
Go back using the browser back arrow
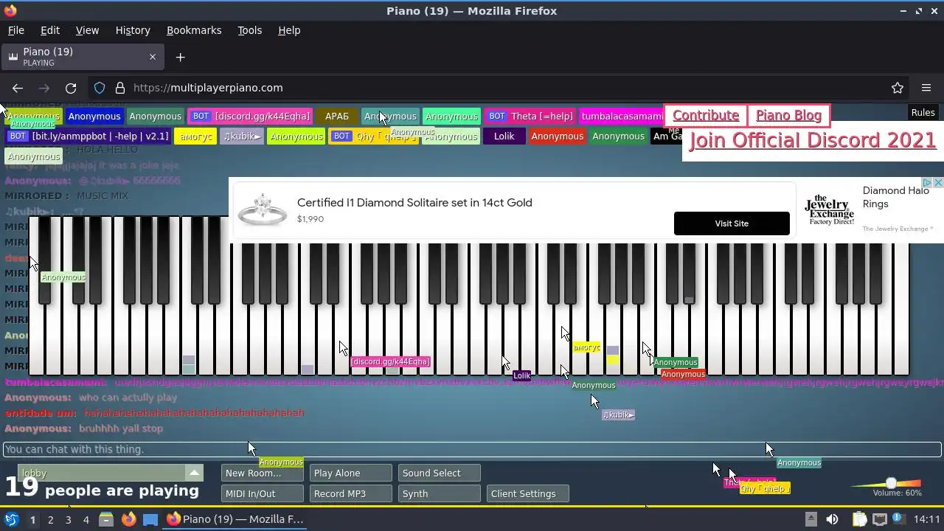click(18, 88)
